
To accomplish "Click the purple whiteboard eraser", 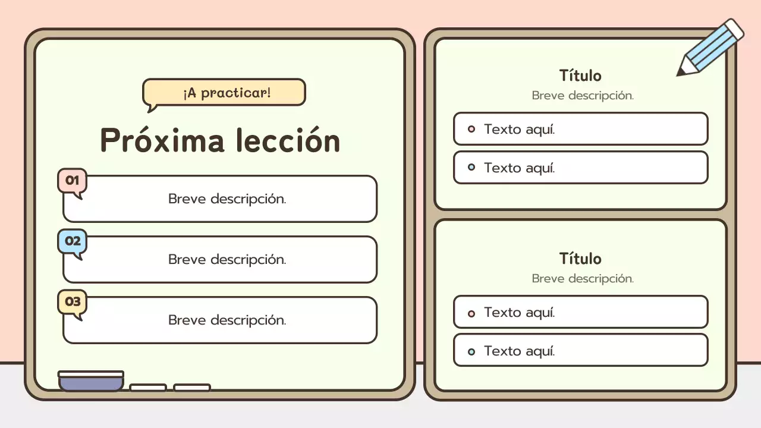I will point(91,381).
